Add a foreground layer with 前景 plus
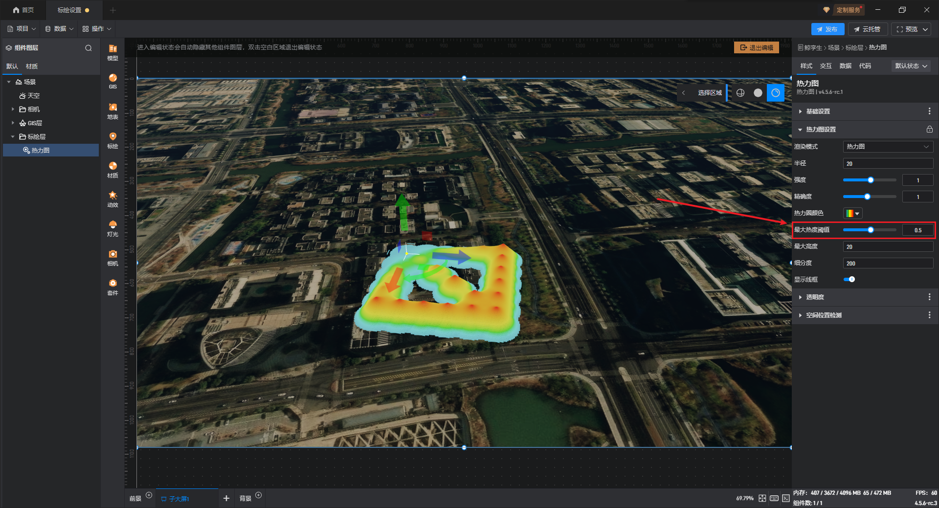The width and height of the screenshot is (939, 508). [149, 495]
